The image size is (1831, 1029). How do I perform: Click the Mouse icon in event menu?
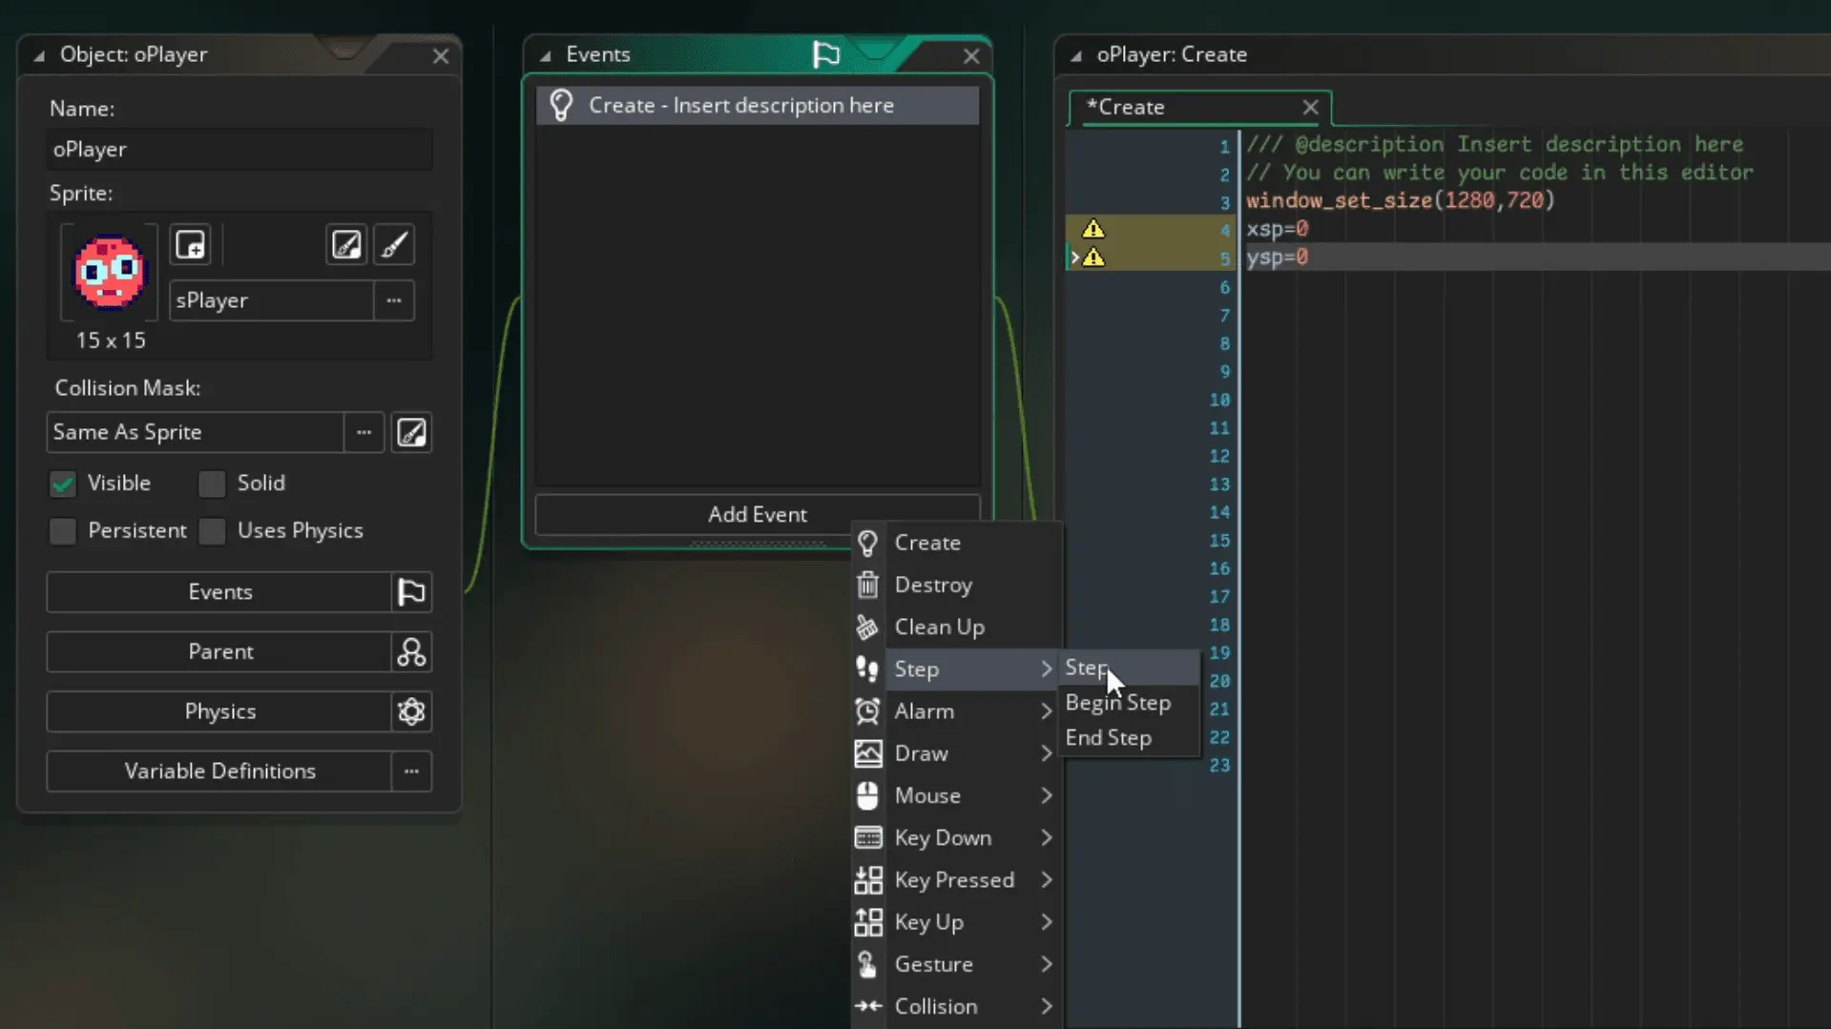867,795
